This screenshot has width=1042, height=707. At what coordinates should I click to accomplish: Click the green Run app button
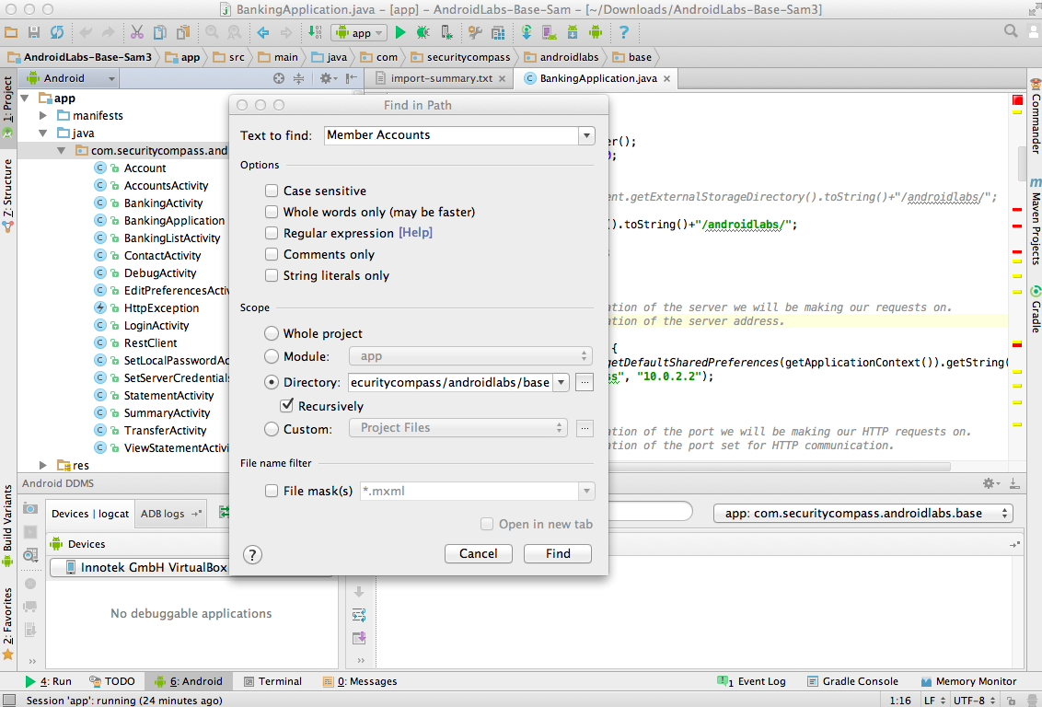tap(400, 32)
